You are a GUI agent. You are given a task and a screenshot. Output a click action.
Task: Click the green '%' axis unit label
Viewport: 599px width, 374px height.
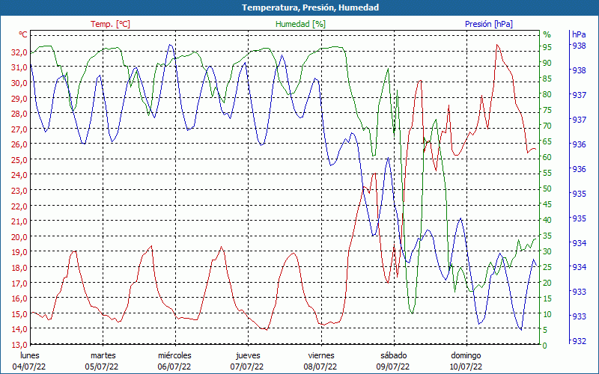[547, 34]
